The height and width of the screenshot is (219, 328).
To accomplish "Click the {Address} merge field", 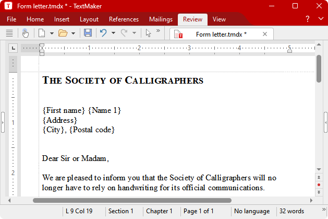I will coord(60,120).
